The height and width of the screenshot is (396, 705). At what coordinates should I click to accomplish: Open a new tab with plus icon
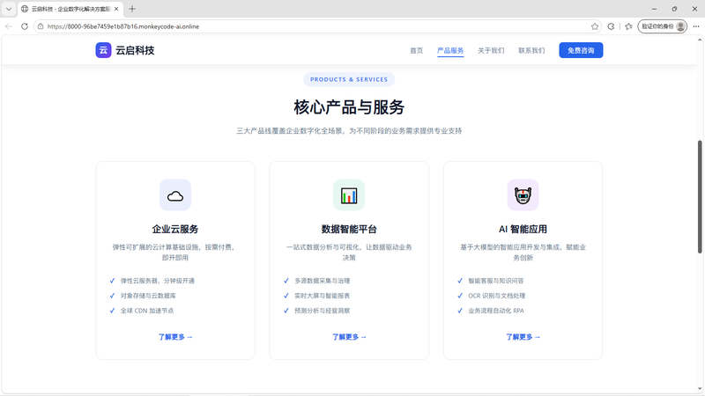click(x=131, y=9)
